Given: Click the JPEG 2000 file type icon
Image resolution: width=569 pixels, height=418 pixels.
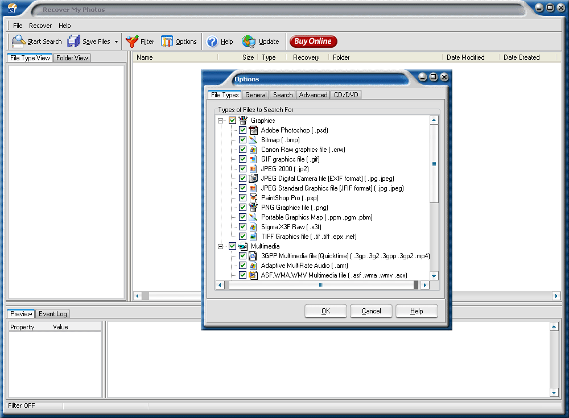Looking at the screenshot, I should point(253,169).
